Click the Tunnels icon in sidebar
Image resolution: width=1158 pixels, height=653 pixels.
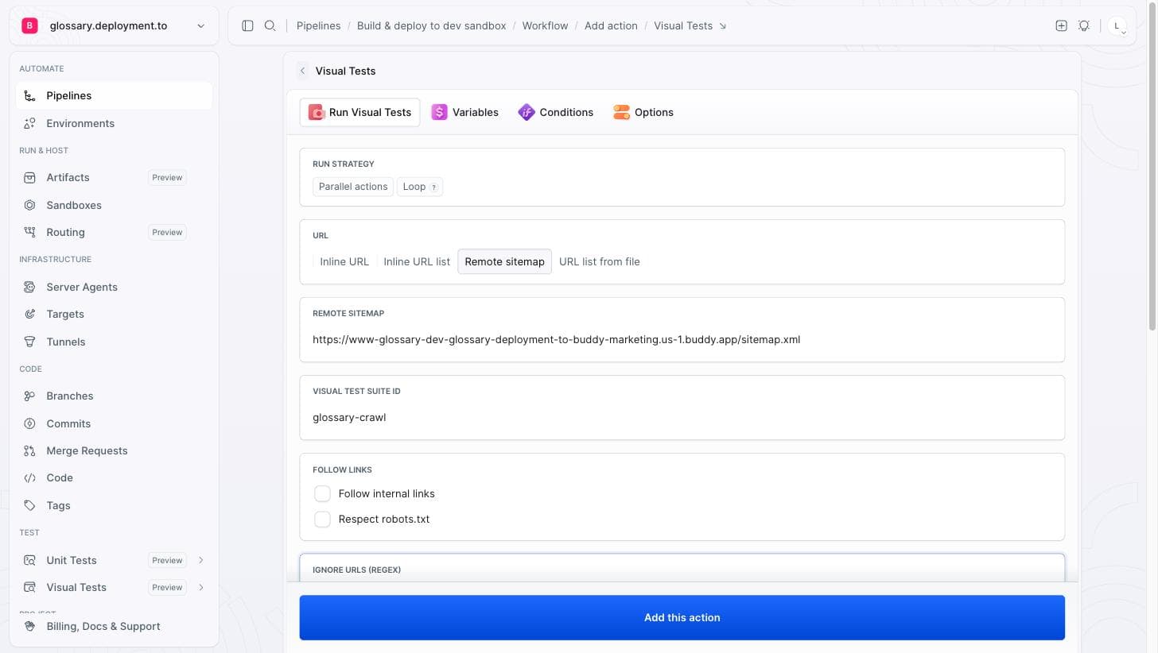point(29,342)
